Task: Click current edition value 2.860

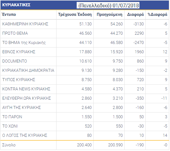Action: (x=87, y=98)
